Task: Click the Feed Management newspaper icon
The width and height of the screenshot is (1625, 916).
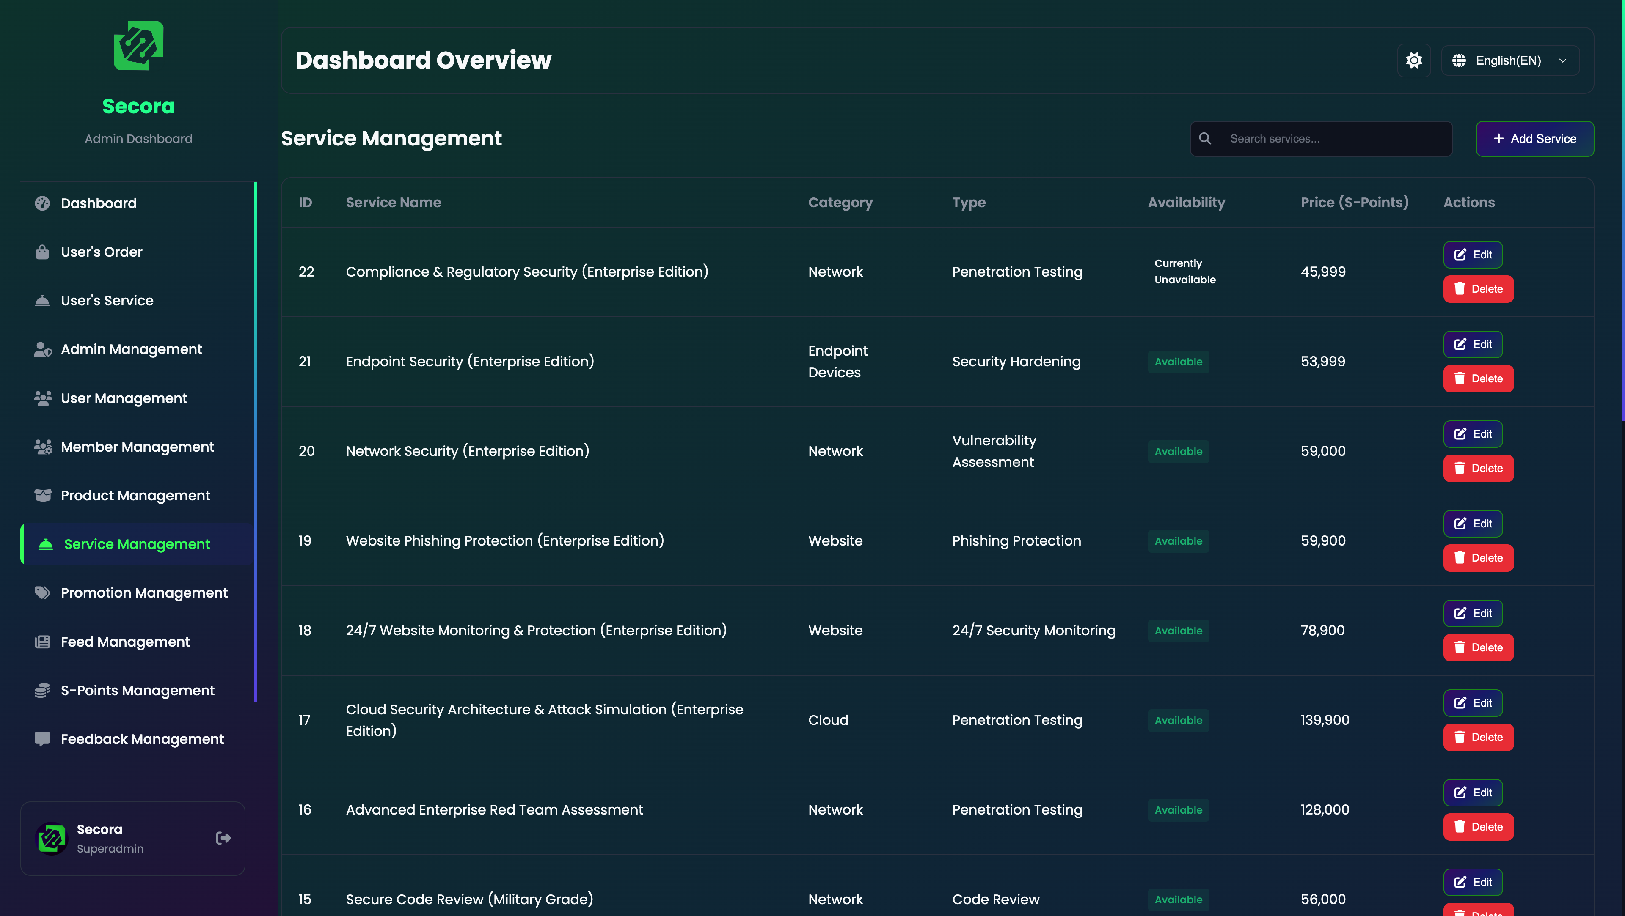Action: click(x=42, y=642)
